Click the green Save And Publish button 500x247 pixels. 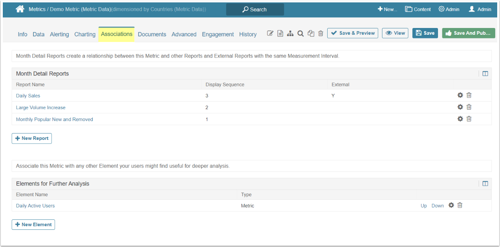point(468,33)
